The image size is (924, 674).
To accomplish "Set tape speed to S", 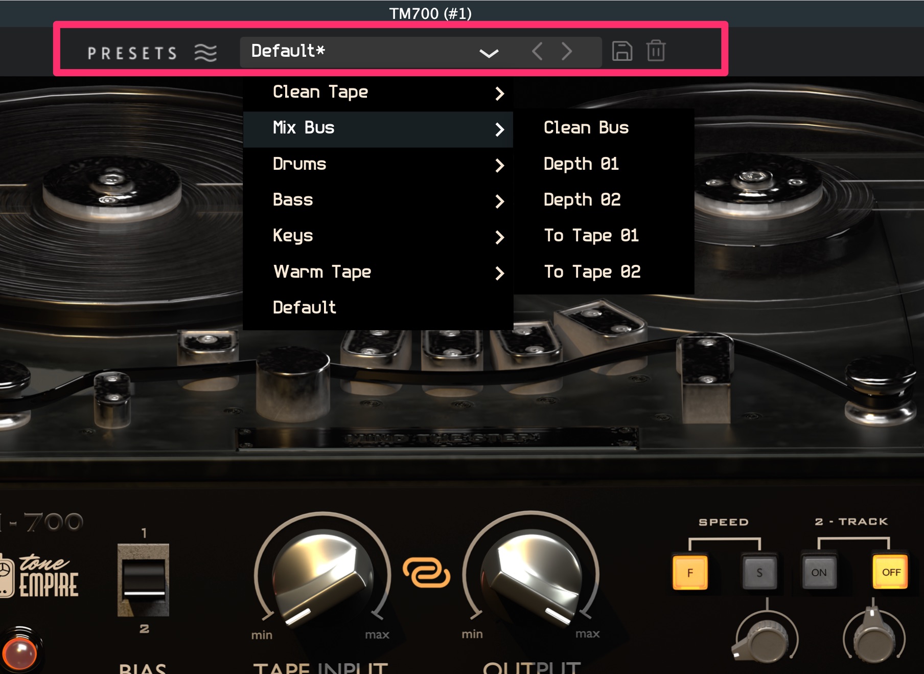I will (x=759, y=572).
